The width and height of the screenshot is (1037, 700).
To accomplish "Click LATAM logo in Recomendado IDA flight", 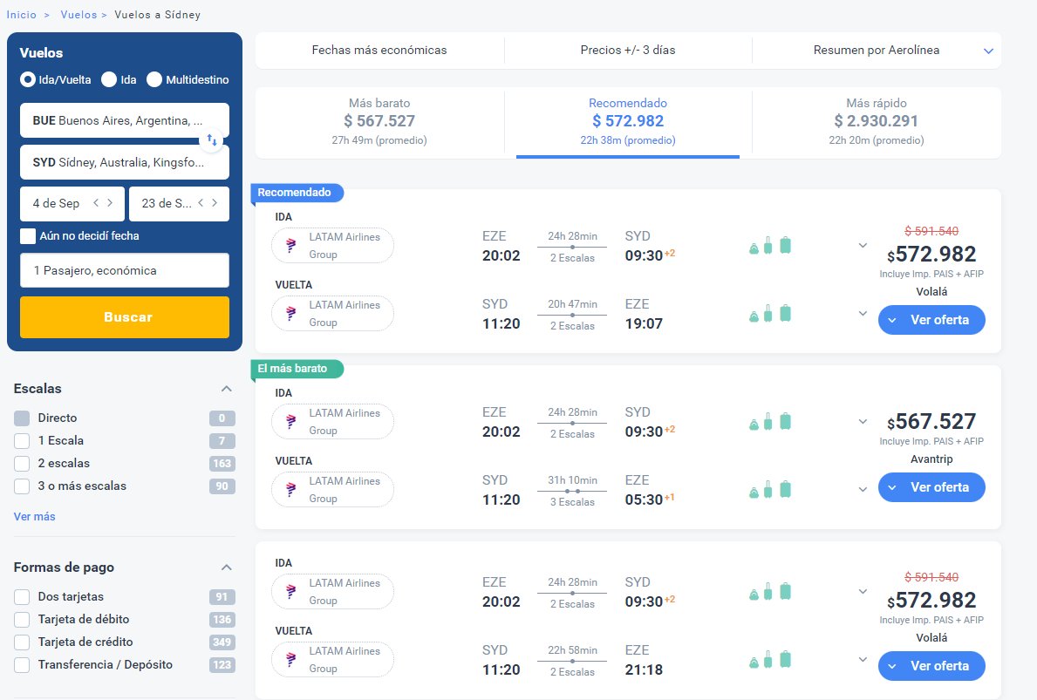I will tap(291, 245).
